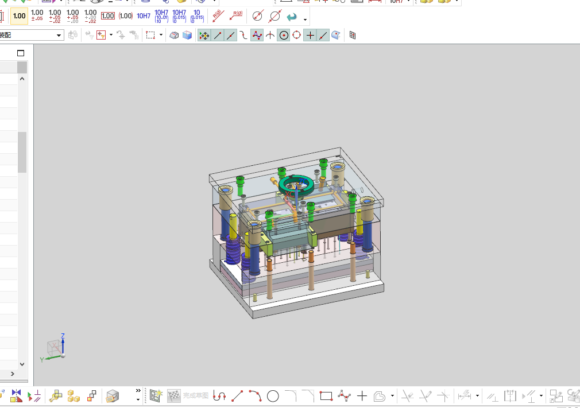Viewport: 580px width, 408px height.
Task: Select the 1.00 no-tolerance dimension style
Action: 19,16
